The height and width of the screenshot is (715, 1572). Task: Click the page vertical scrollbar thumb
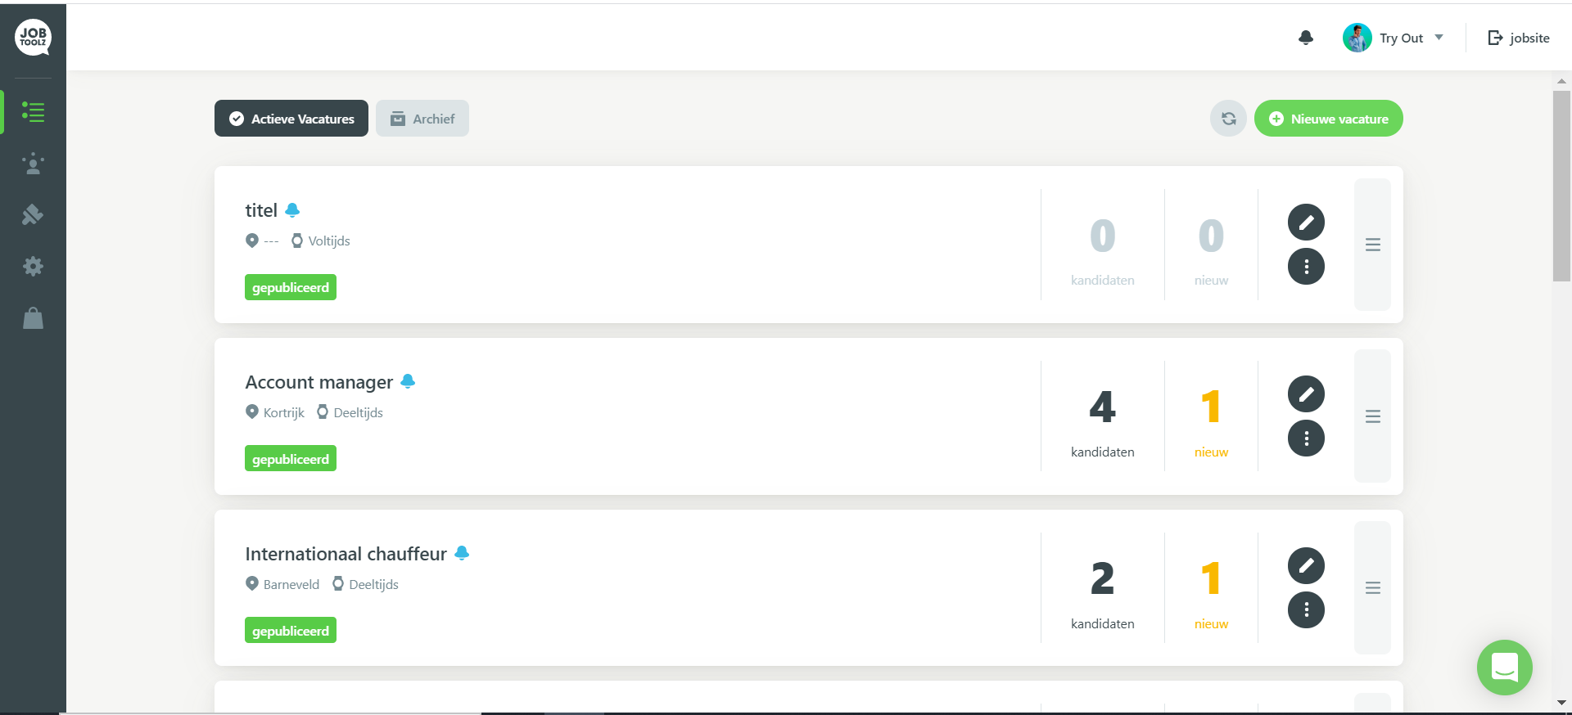[x=1561, y=186]
